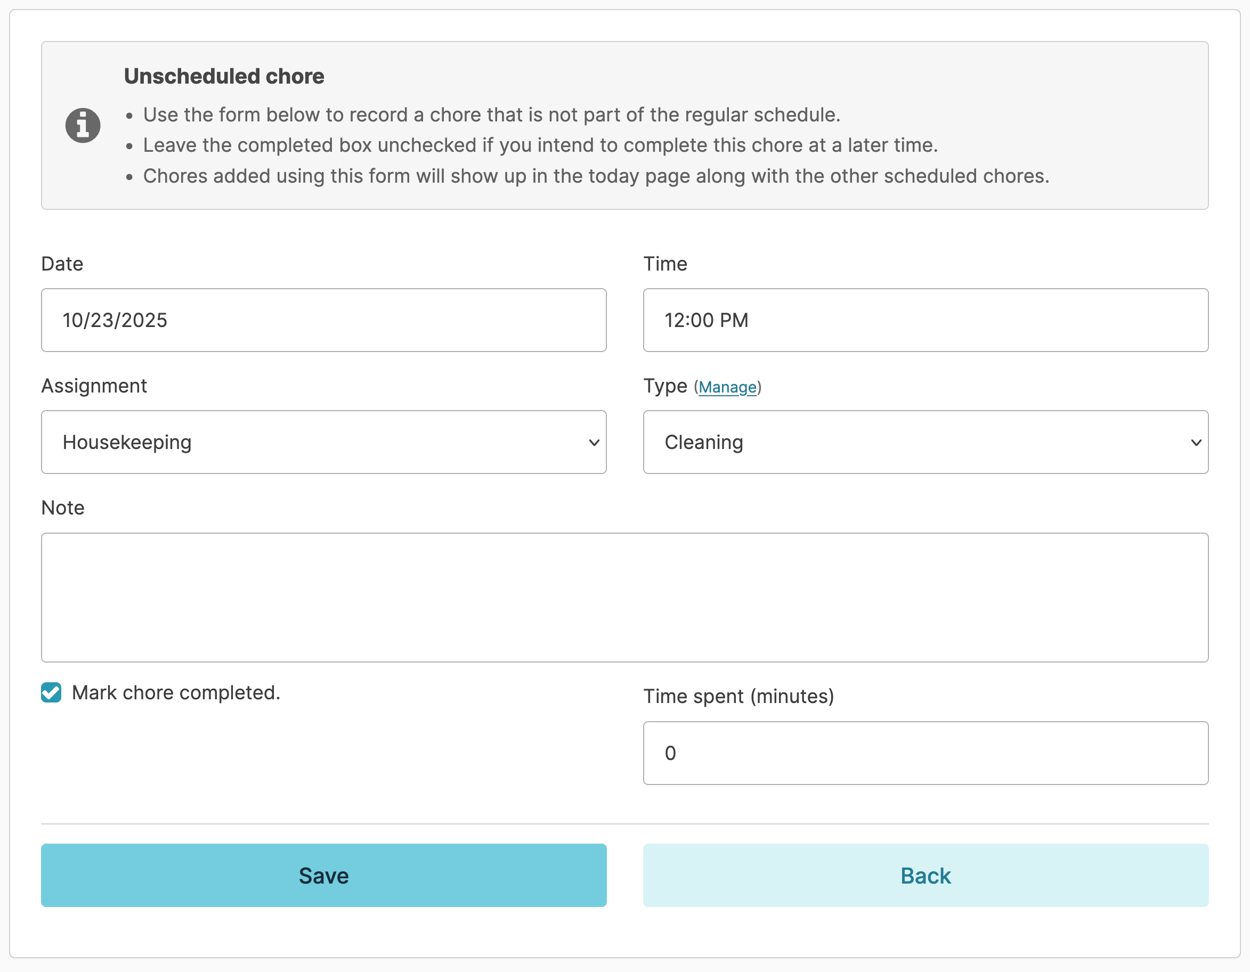Click the Unscheduled chore heading
This screenshot has height=972, width=1250.
point(224,76)
